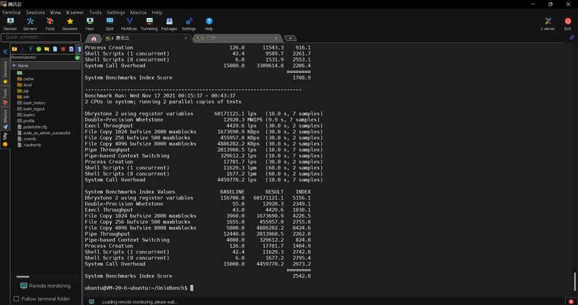Open the Macros menu
The width and height of the screenshot is (578, 305).
point(138,12)
